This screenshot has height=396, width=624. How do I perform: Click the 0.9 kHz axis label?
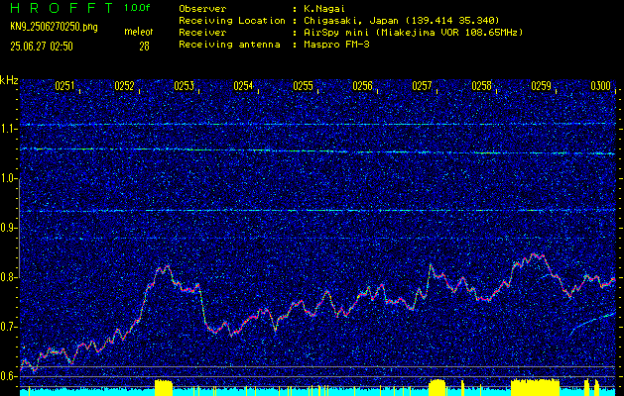[9, 229]
